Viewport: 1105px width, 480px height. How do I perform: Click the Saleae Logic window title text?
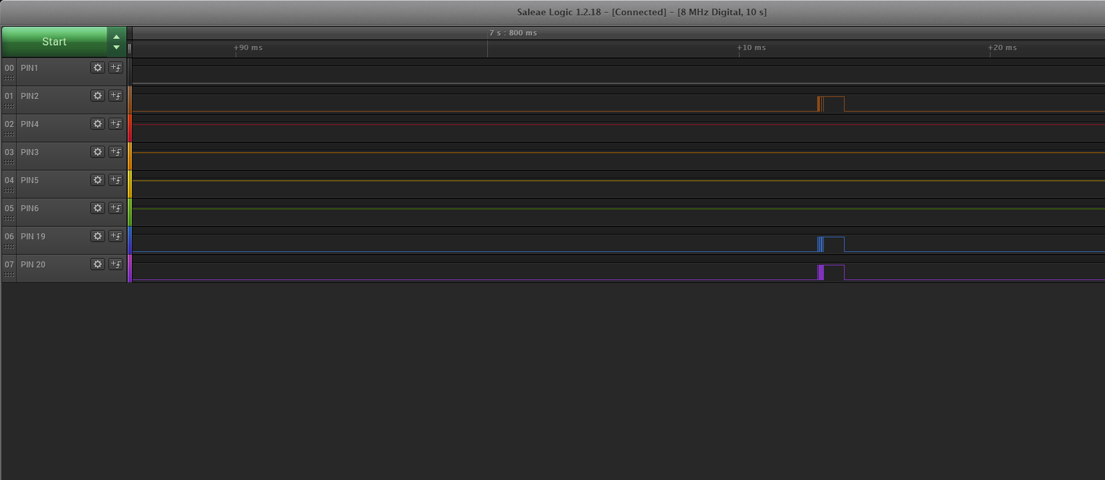click(x=642, y=12)
